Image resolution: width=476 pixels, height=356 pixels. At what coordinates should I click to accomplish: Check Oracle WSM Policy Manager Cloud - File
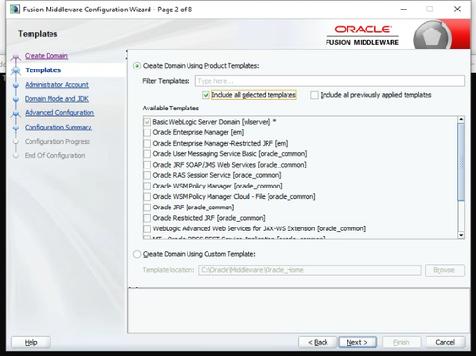(x=148, y=197)
